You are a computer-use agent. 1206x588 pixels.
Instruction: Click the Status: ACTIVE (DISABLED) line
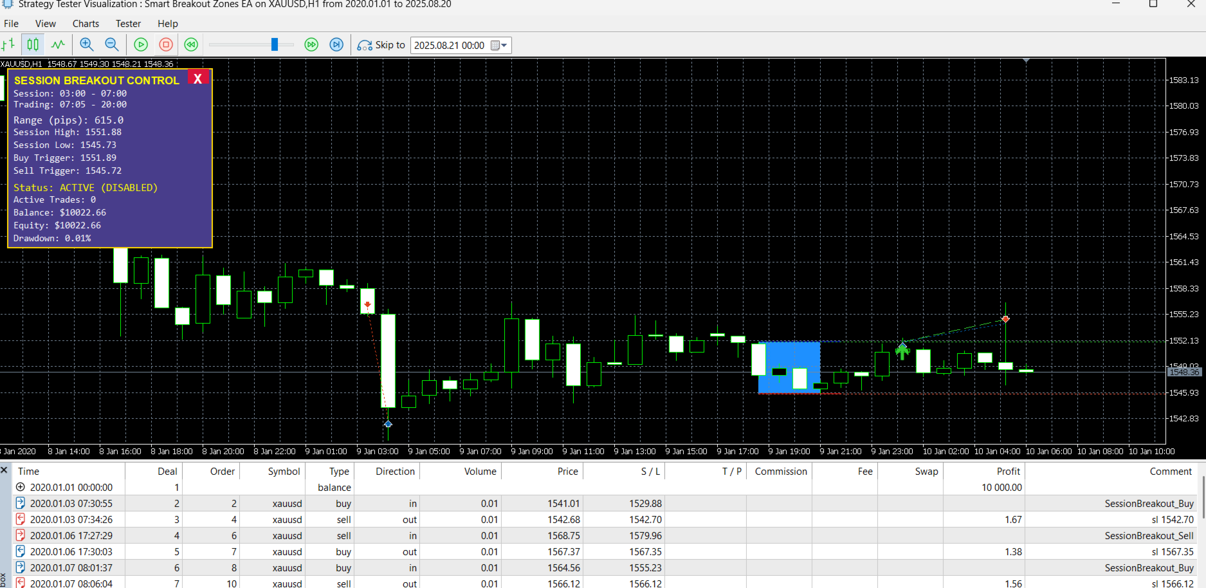(x=86, y=188)
